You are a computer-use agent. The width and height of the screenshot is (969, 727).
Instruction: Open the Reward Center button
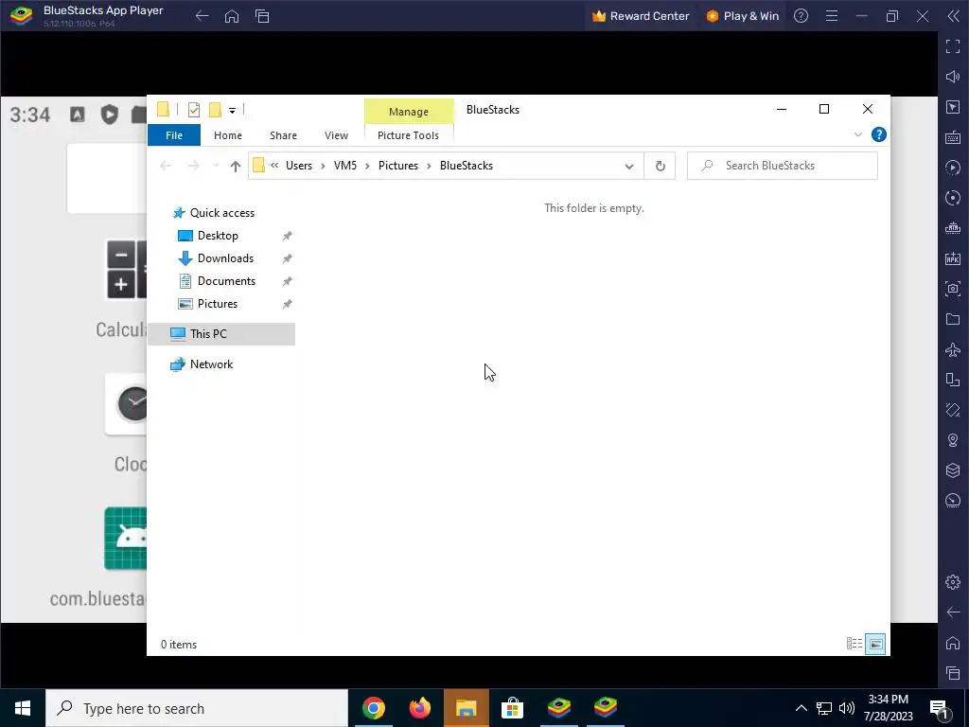pos(641,16)
